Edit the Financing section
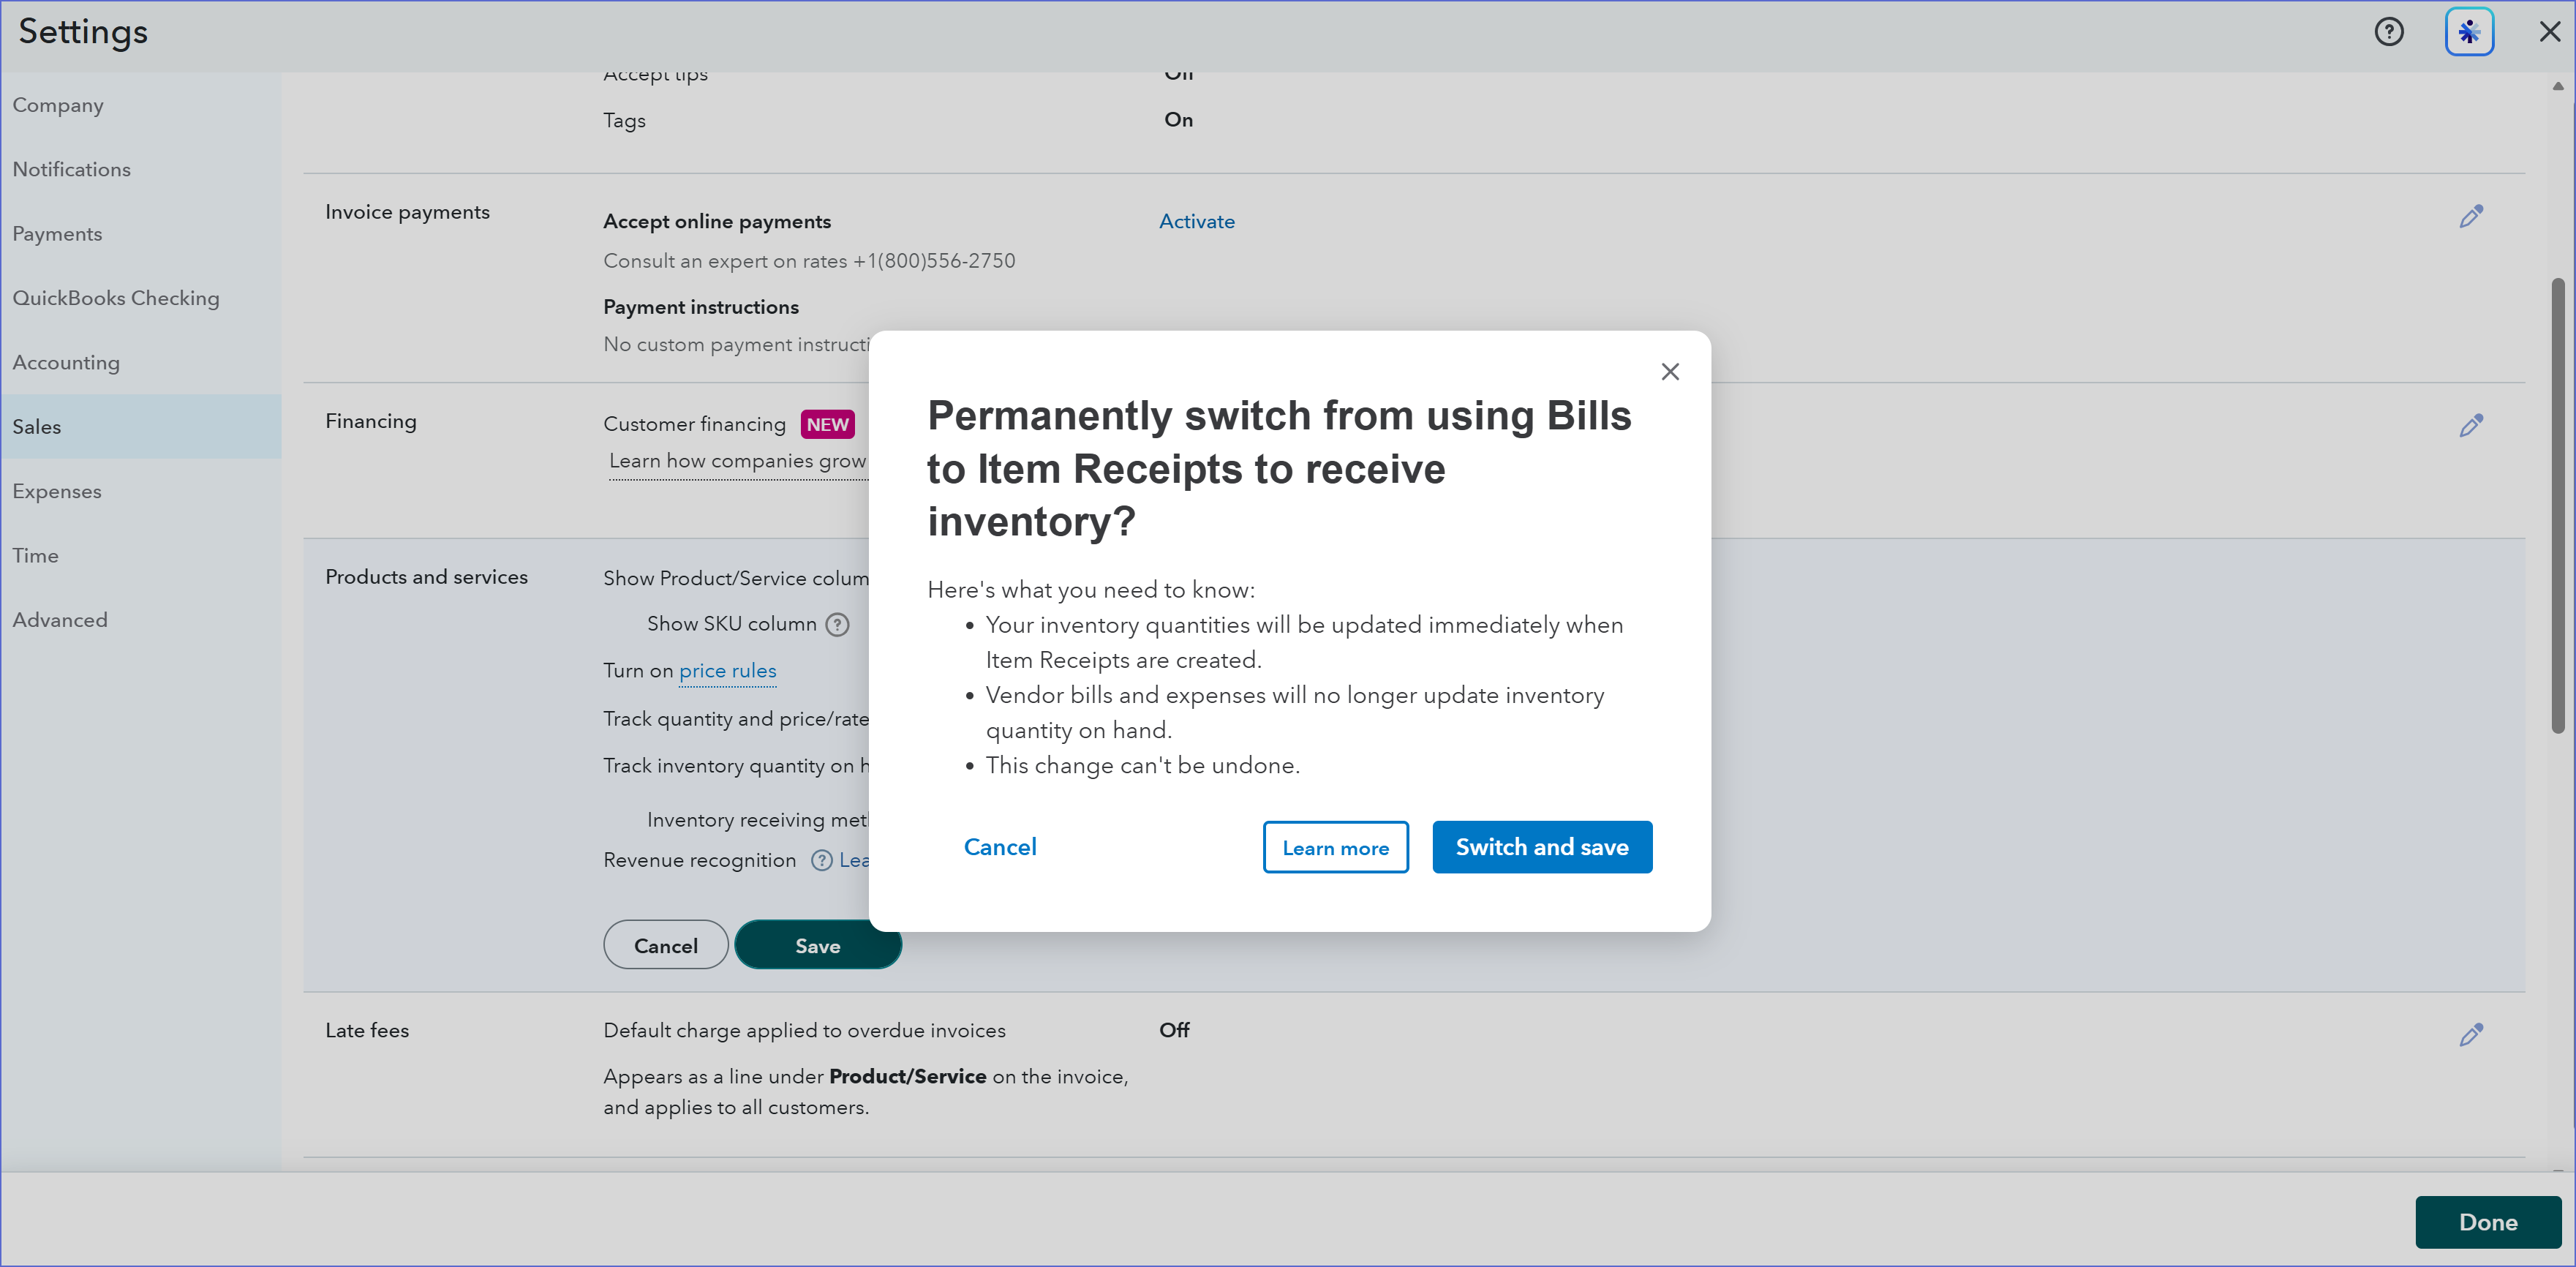The height and width of the screenshot is (1267, 2576). pyautogui.click(x=2471, y=426)
